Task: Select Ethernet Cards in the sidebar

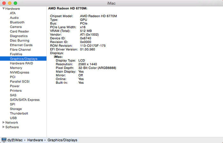Action: click(x=21, y=45)
